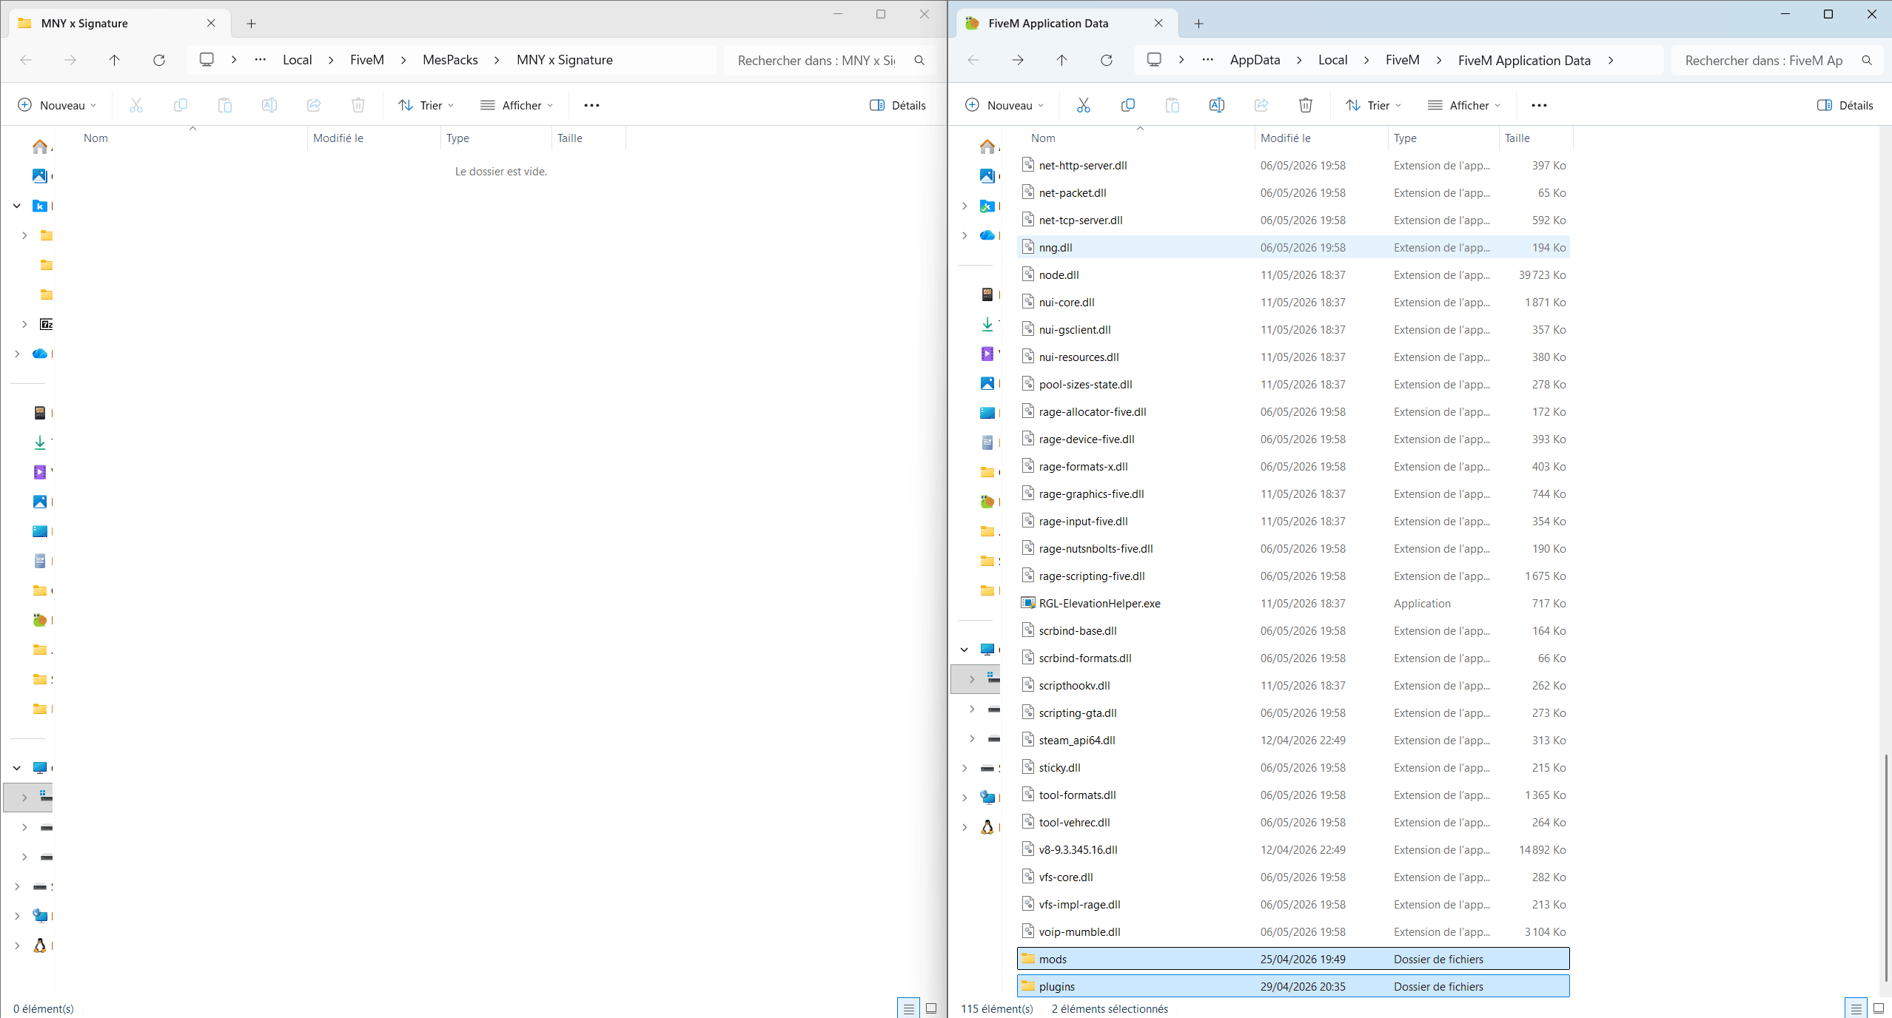This screenshot has height=1018, width=1892.
Task: Click FiveM breadcrumb in left window
Action: (367, 60)
